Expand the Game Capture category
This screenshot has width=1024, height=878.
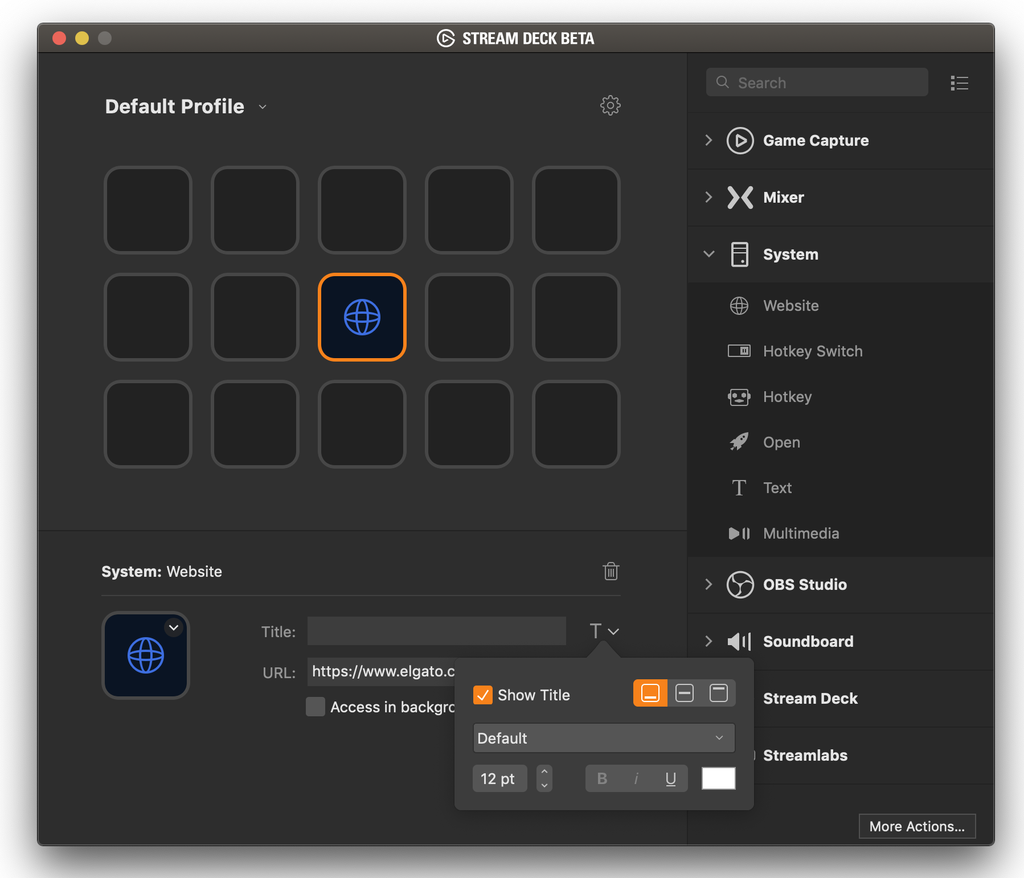click(x=708, y=141)
